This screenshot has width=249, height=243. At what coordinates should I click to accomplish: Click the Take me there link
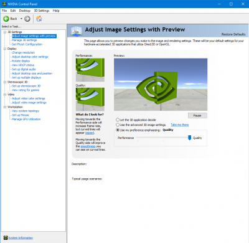click(x=180, y=125)
